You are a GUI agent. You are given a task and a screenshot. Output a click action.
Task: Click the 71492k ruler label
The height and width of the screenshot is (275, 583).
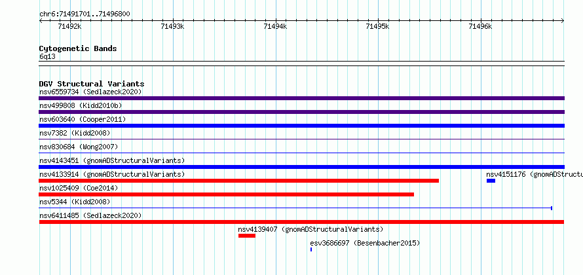tap(70, 27)
